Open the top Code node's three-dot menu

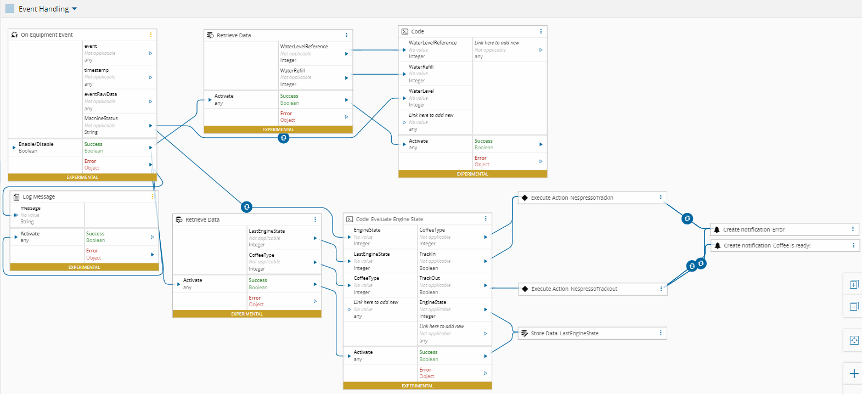[540, 31]
